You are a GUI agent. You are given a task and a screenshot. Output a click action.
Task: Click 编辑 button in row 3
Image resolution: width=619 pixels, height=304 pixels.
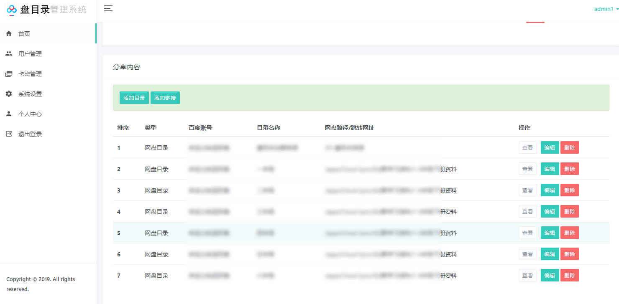550,190
